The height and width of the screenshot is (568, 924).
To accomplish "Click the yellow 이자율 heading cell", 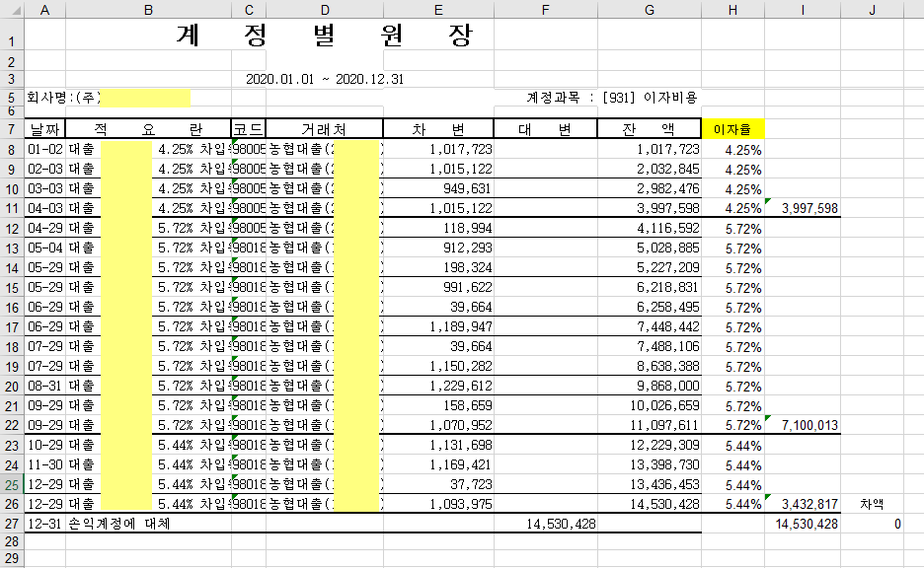I will pos(732,129).
